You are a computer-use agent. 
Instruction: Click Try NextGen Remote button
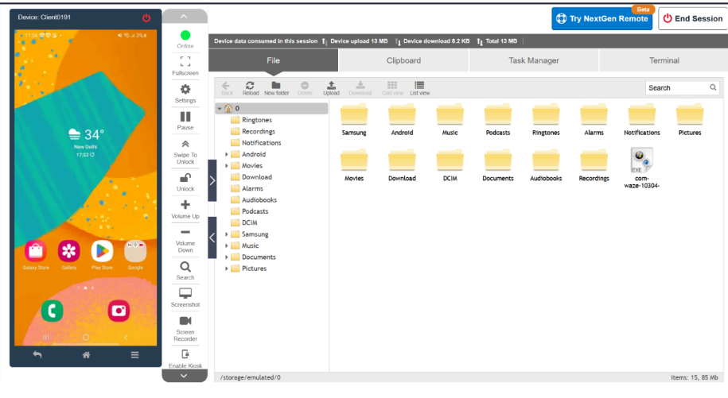pyautogui.click(x=601, y=19)
